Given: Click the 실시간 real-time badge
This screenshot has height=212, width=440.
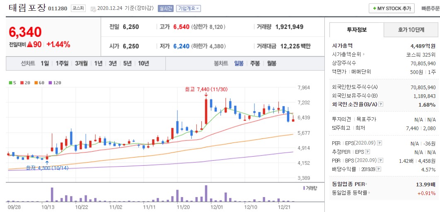Looking at the screenshot, I should click(x=166, y=8).
